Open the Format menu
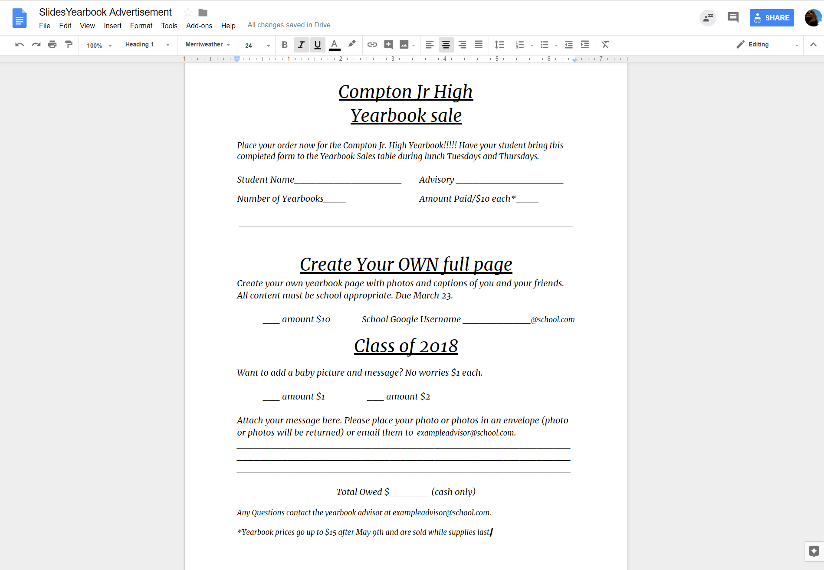 tap(141, 26)
